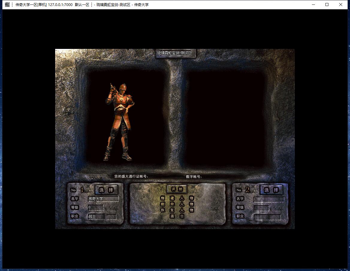This screenshot has height=271, width=350.
Task: Click the slot 1 class field showing 战士
Action: pos(102,216)
